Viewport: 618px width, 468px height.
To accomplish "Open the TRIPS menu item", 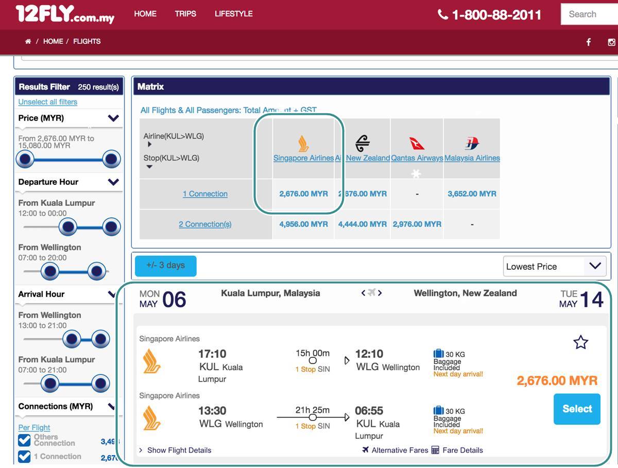I will [x=185, y=14].
